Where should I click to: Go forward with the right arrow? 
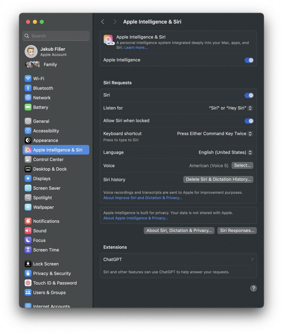tap(115, 22)
